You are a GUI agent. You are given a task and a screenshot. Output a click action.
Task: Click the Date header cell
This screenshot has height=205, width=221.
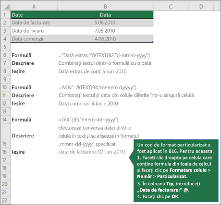34,15
